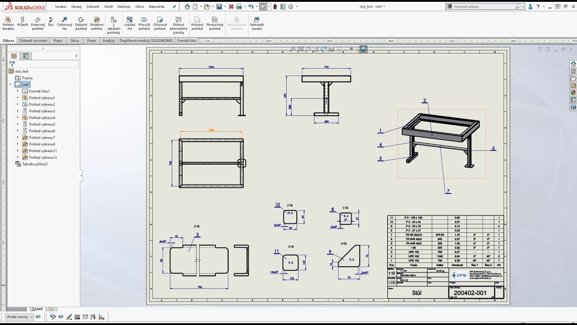Expand Pohled výkresu12 tree node

pyautogui.click(x=18, y=158)
